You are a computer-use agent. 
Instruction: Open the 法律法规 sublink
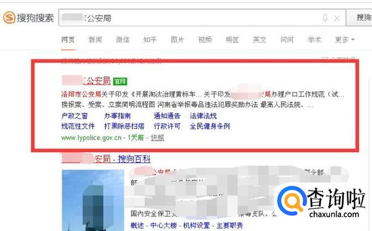[x=203, y=116]
